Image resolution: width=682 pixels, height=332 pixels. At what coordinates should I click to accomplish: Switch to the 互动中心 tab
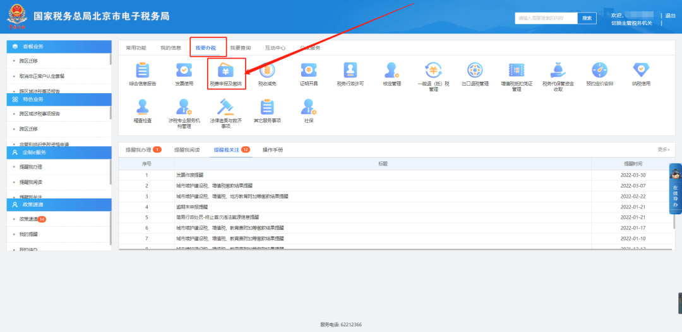275,48
